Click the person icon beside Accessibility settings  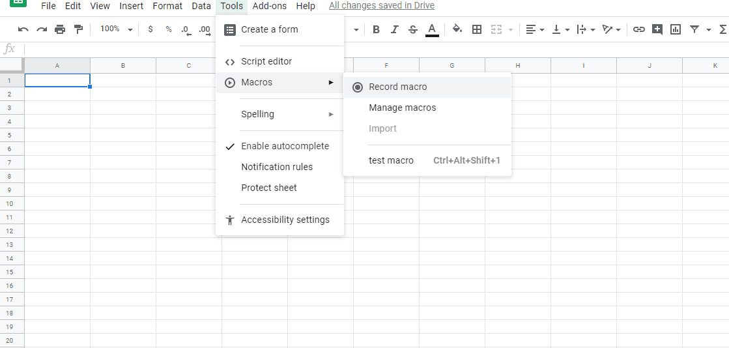(x=230, y=220)
